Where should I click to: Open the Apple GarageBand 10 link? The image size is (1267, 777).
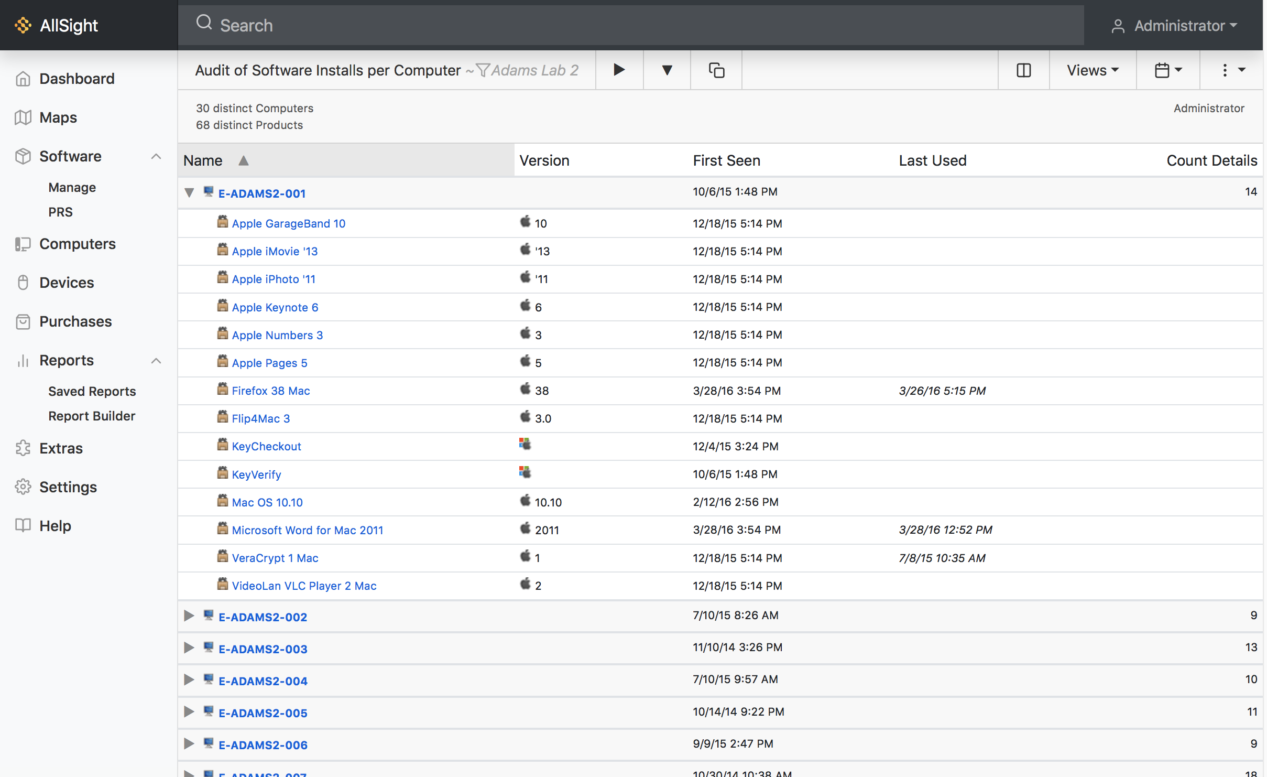tap(289, 223)
